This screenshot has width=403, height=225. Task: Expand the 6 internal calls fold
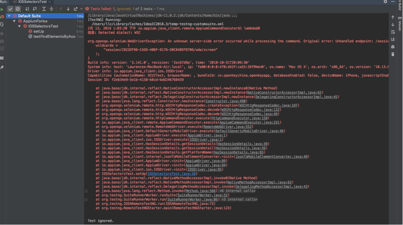237,191
